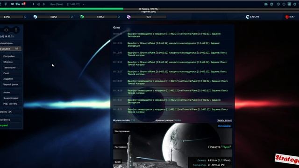This screenshot has width=299, height=168.
Task: Open support item with (14) count
Action: coord(6,112)
